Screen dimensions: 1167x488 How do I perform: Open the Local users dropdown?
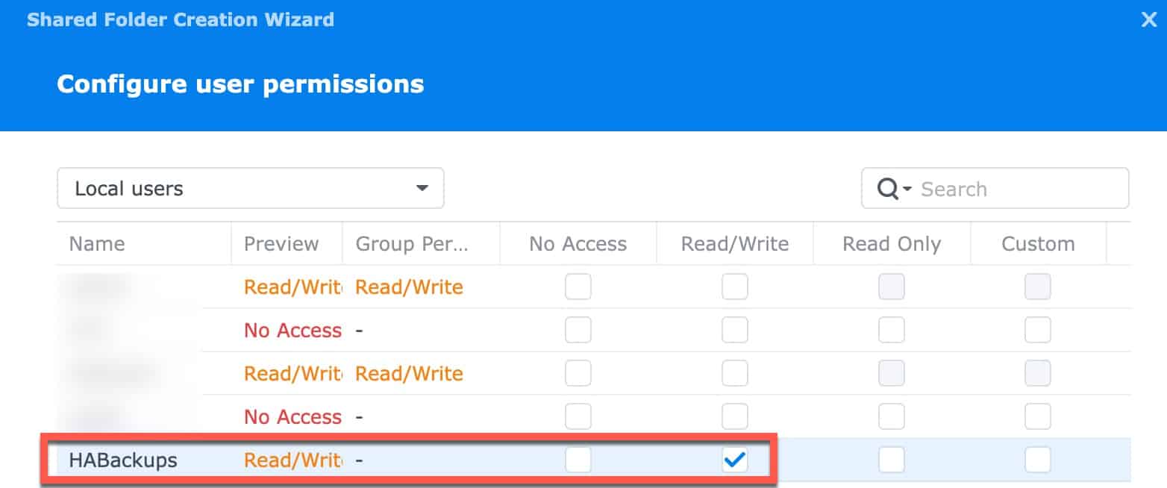point(251,188)
